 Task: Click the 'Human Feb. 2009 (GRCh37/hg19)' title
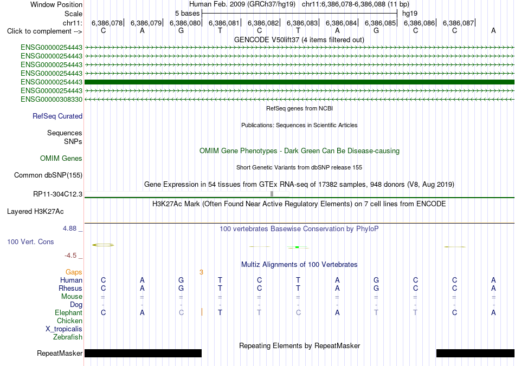[242, 4]
